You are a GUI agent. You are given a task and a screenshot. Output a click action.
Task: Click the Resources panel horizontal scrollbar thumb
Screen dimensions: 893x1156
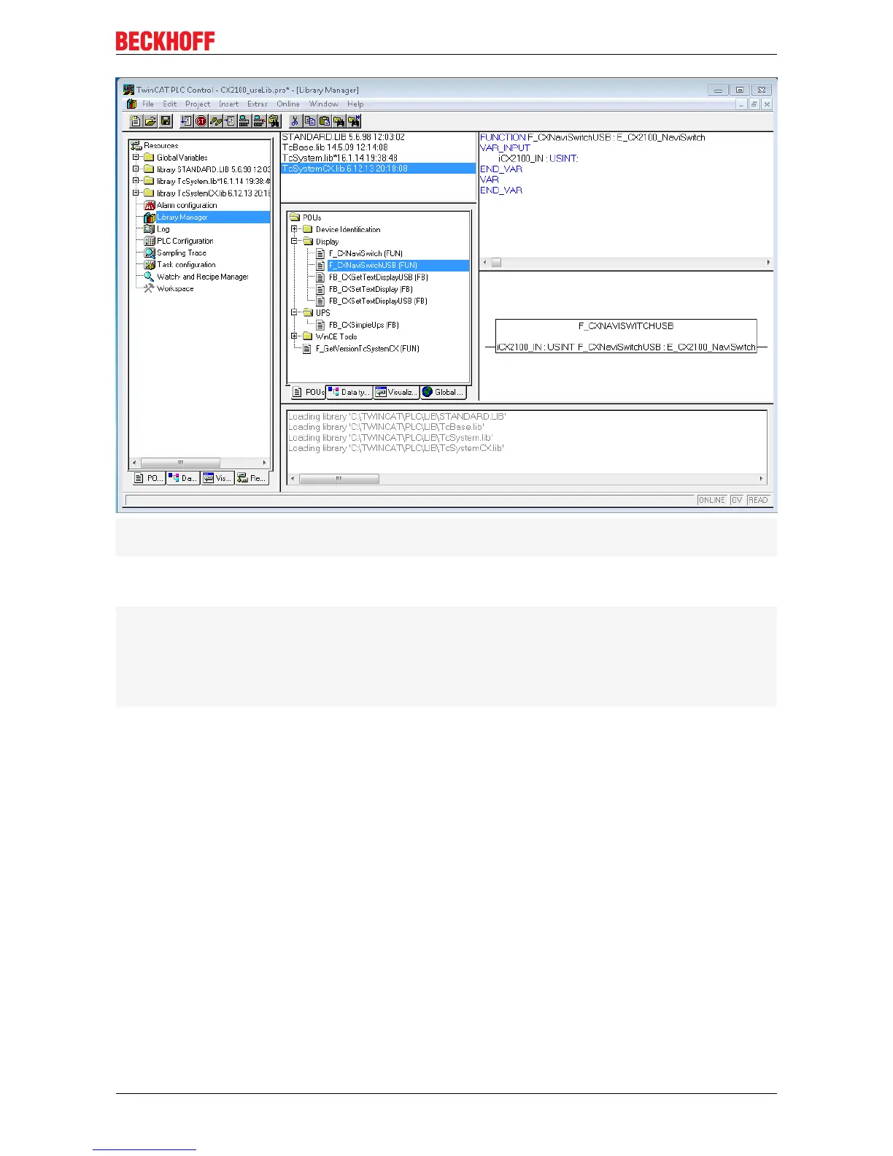tap(180, 463)
